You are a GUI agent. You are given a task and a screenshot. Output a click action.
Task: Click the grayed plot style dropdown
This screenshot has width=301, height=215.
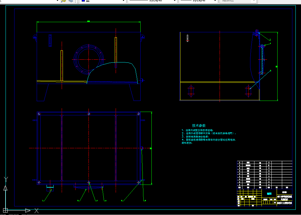tap(238, 1)
